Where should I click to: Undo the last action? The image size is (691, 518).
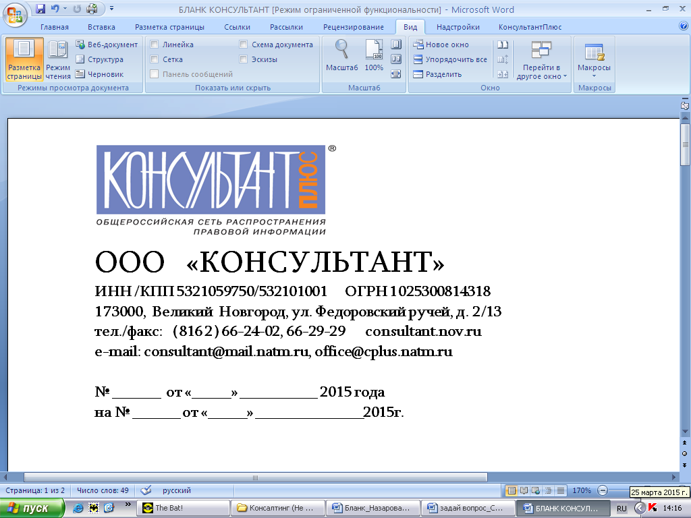(55, 8)
